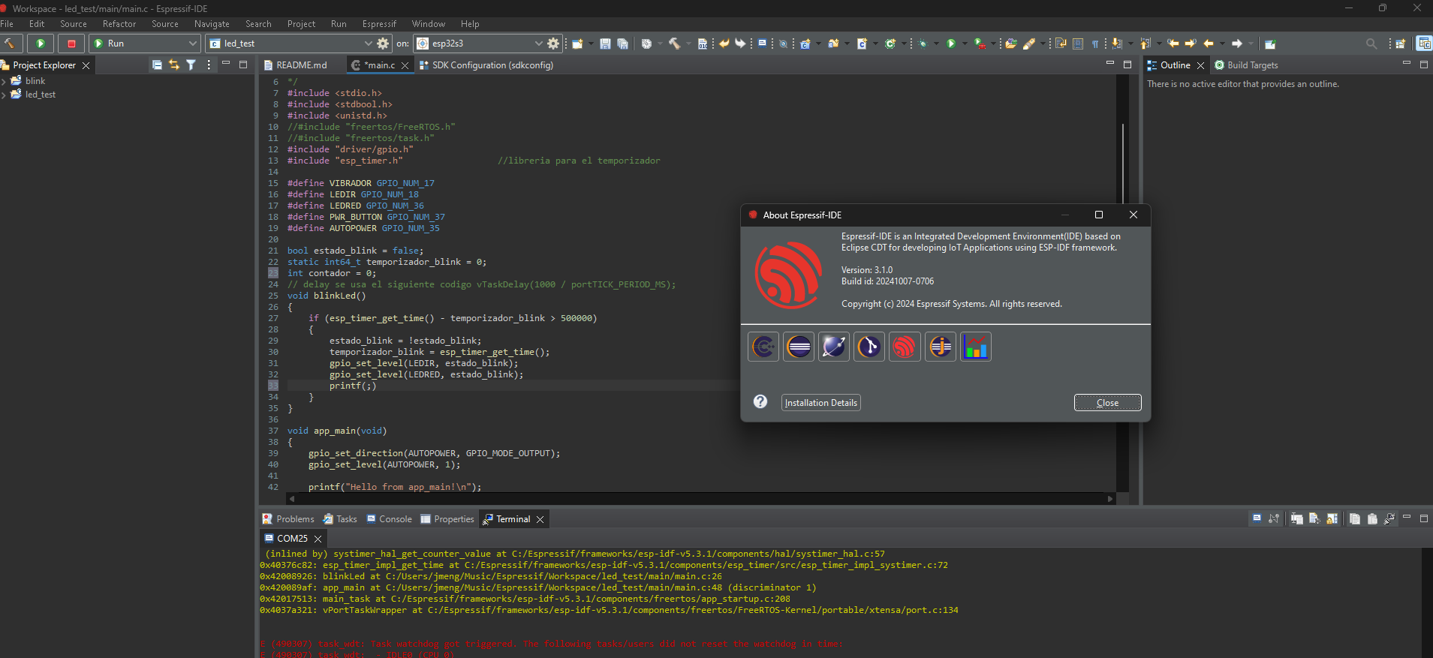Open the launch mode dropdown showing Run
Image resolution: width=1433 pixels, height=658 pixels.
(x=144, y=44)
